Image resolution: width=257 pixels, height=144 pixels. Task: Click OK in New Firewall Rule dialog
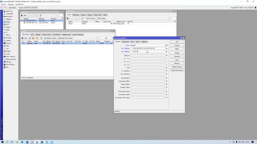[x=177, y=42]
